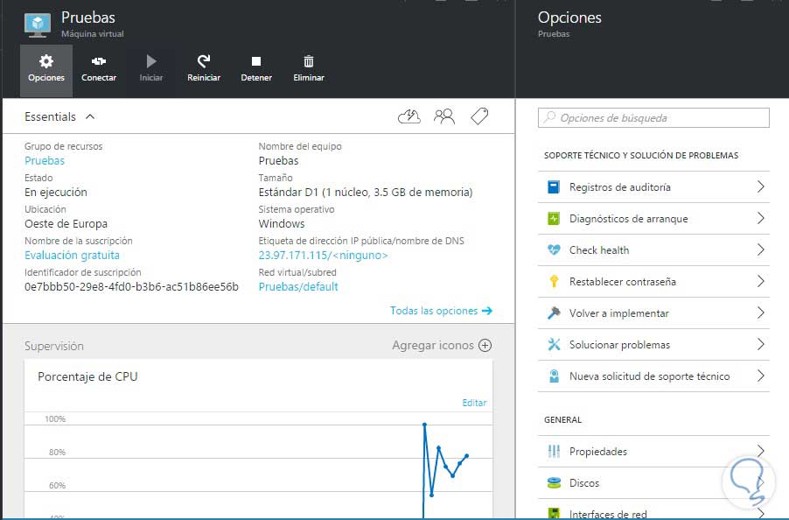Click the subscription ID 0e7bbb50-29e8-4fd0-b3b6-ac51b86ee56b
Screen dimensions: 789x520
coord(131,287)
